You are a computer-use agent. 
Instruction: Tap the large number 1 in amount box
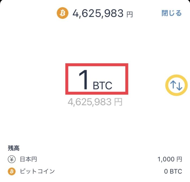tap(84, 80)
